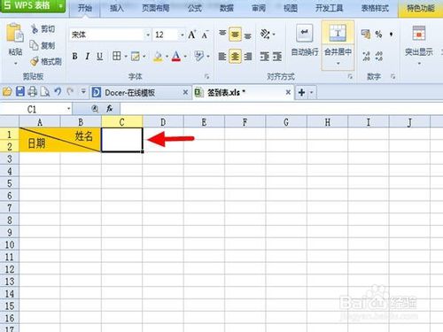Switch to the 公式 (Formulas) tab
The image size is (443, 332).
pos(195,8)
